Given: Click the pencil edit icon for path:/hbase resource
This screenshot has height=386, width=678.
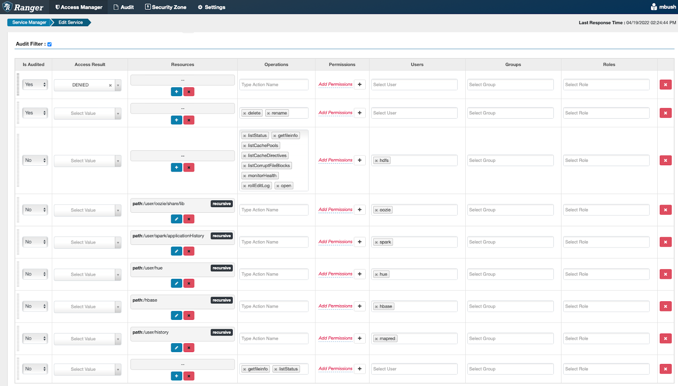Looking at the screenshot, I should (x=176, y=315).
